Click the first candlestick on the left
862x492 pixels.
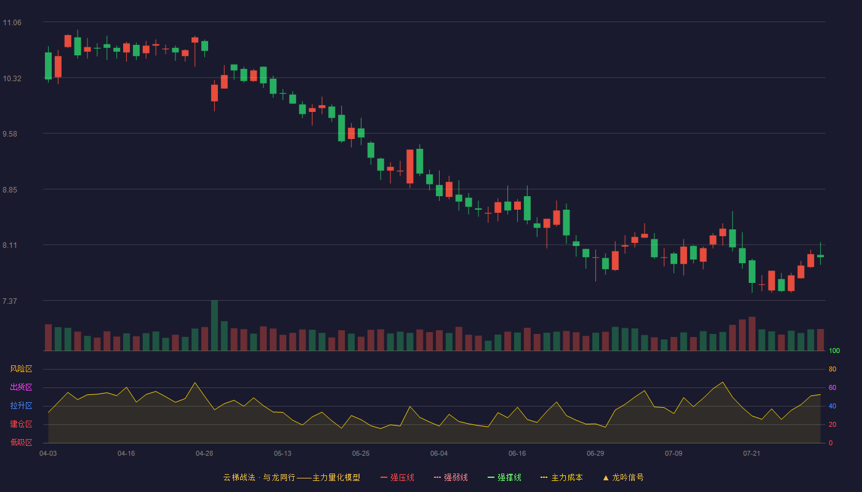[48, 65]
